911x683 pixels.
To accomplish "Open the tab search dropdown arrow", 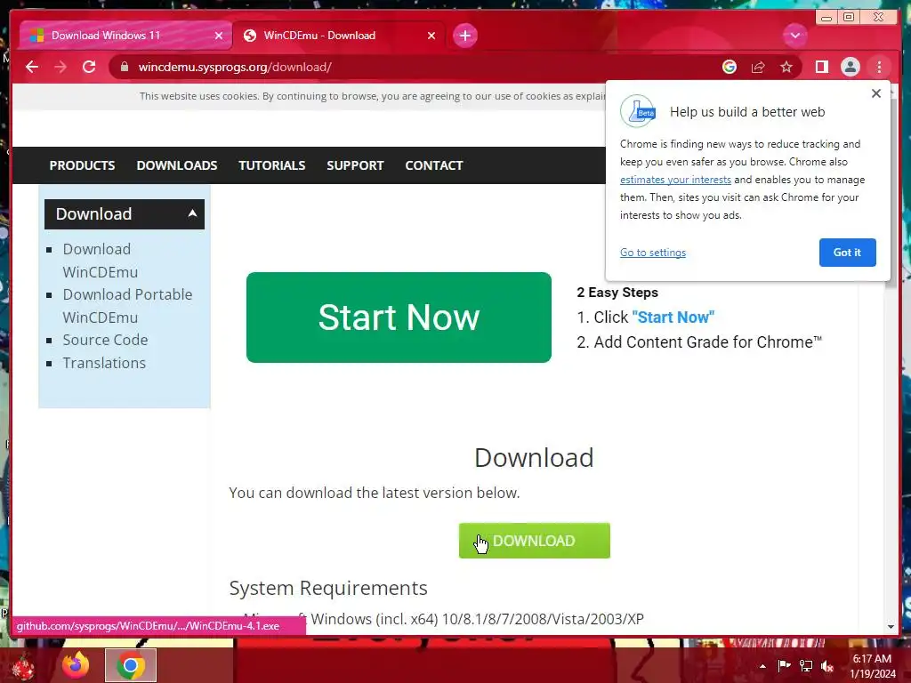I will [x=794, y=36].
